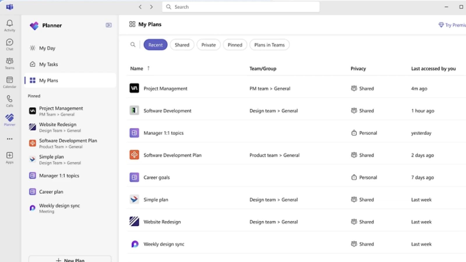The height and width of the screenshot is (262, 466).
Task: Collapse the Planner navigation pane
Action: tap(109, 25)
